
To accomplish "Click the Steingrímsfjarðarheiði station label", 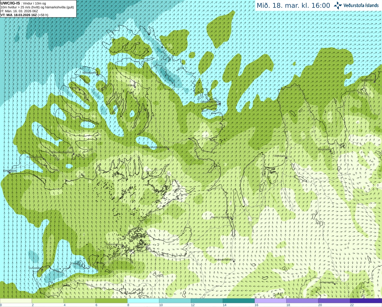I will coord(155,147).
